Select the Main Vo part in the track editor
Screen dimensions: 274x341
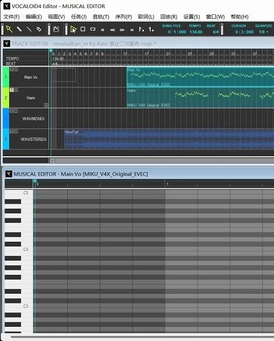tap(200, 77)
